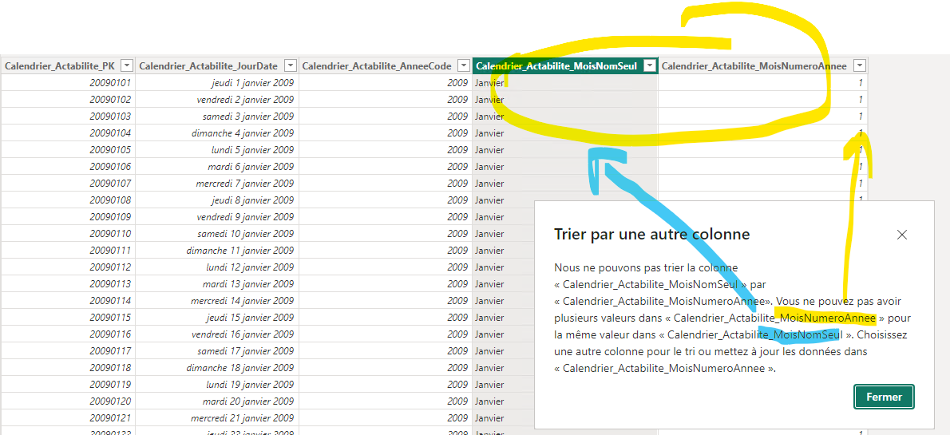
Task: Click cell 20090111 in PK column
Action: 69,250
